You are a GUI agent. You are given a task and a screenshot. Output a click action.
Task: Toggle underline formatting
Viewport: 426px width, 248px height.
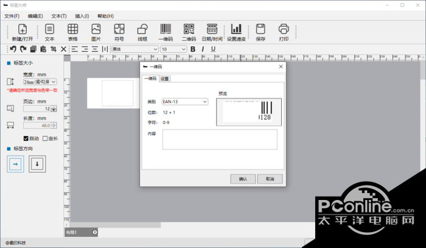213,49
